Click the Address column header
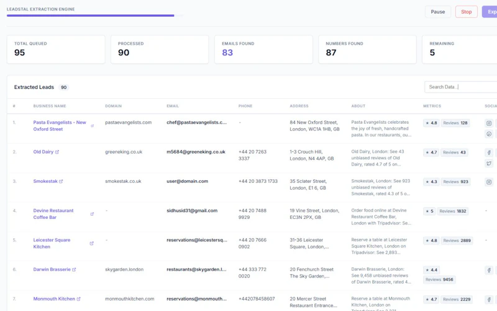This screenshot has width=497, height=311. 299,106
